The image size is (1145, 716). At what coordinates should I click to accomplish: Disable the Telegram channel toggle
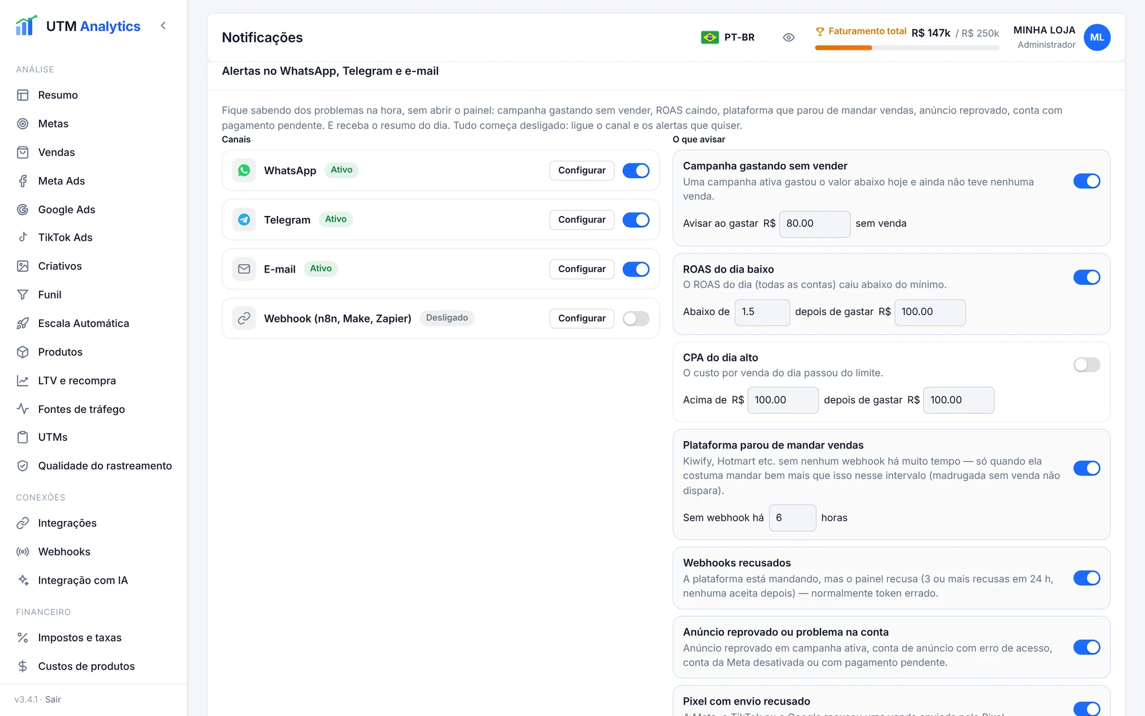click(636, 220)
